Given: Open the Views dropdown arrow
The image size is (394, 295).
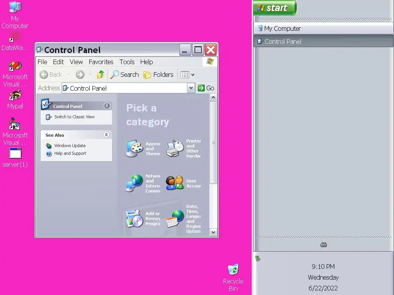Looking at the screenshot, I should click(192, 75).
